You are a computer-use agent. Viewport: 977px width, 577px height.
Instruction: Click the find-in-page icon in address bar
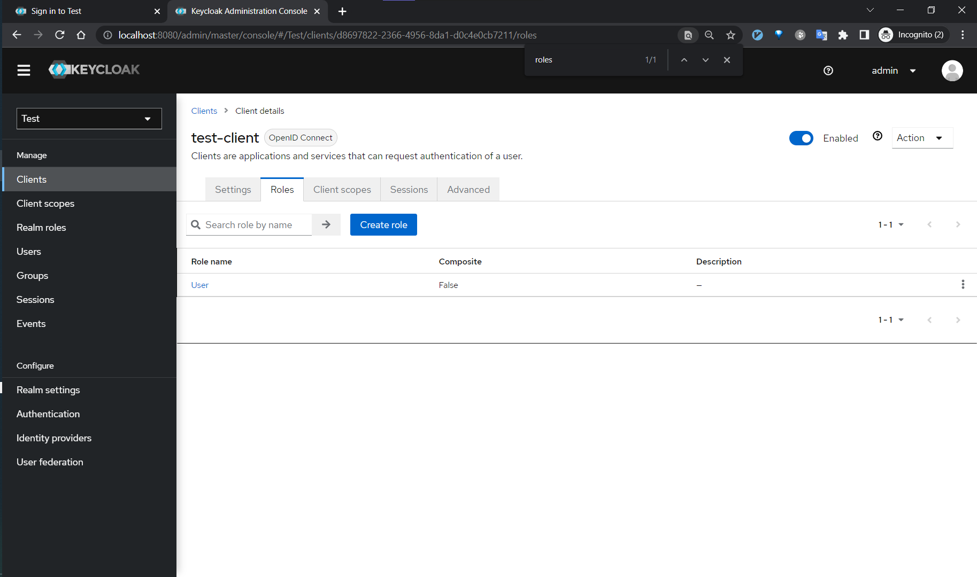pos(688,35)
